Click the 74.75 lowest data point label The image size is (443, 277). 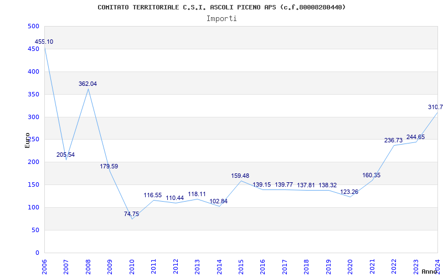pos(131,214)
